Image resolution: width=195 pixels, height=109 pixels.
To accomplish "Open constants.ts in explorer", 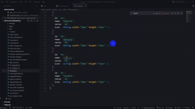I will click(x=14, y=43).
